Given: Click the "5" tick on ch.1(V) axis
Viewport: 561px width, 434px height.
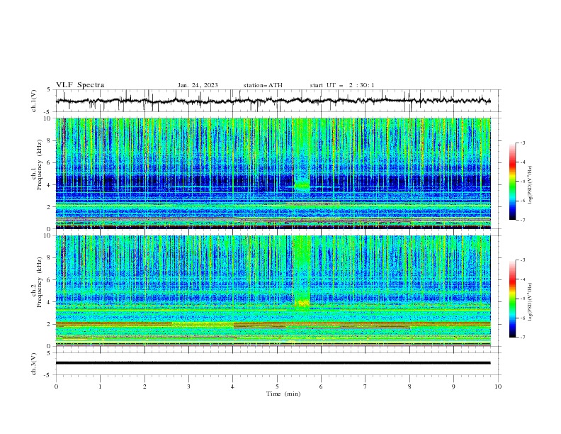Looking at the screenshot, I should [x=49, y=89].
